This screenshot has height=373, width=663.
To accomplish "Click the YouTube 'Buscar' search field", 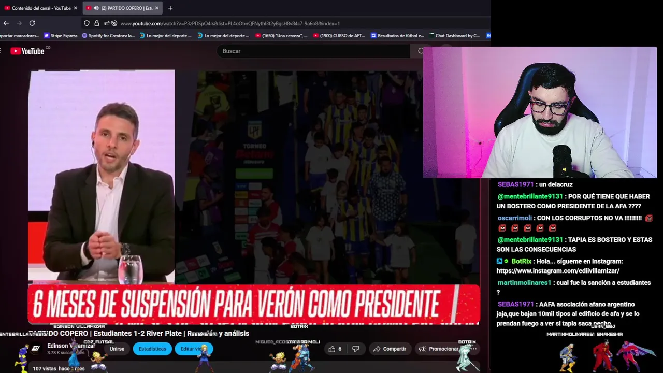I will point(313,51).
